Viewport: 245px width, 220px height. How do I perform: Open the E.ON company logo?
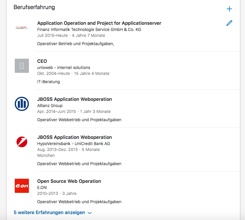(x=22, y=186)
